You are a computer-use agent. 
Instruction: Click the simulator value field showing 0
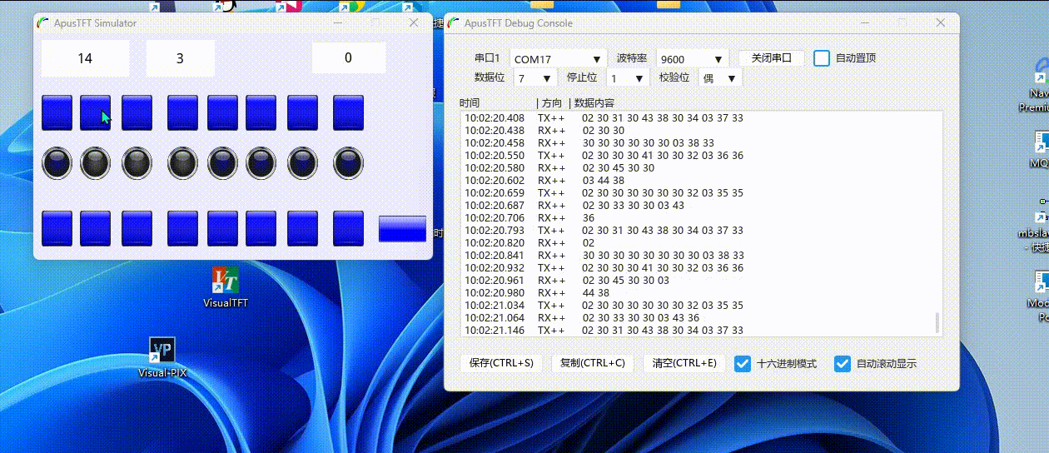(348, 58)
